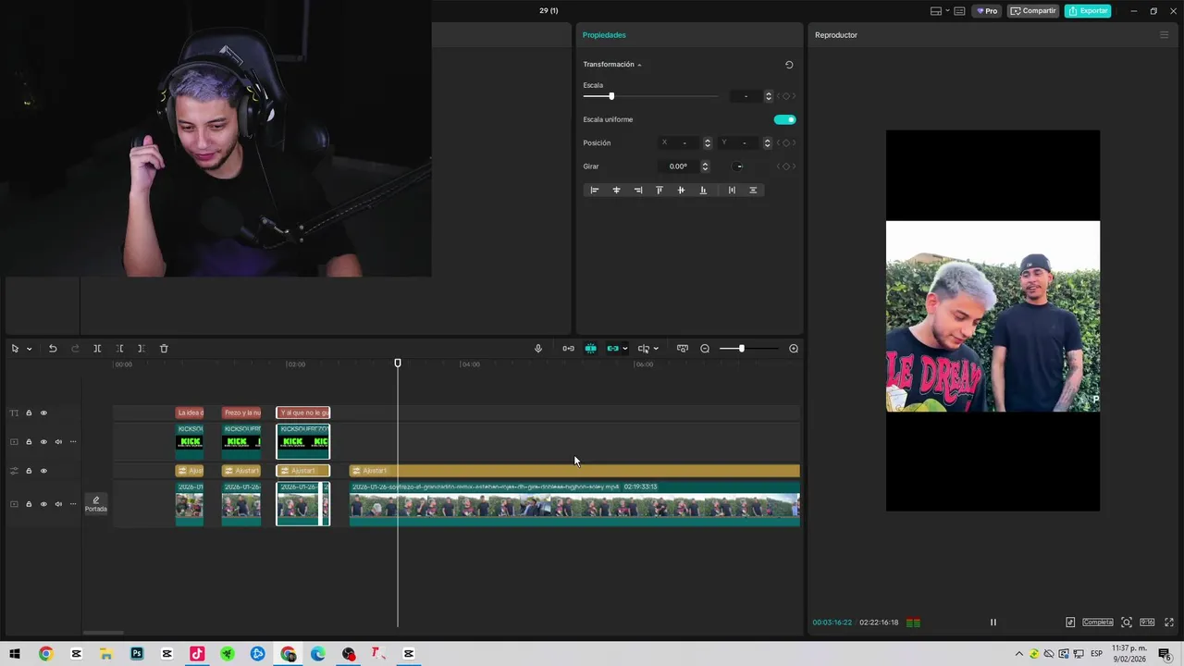Image resolution: width=1184 pixels, height=666 pixels.
Task: Reset the Transformación settings
Action: [x=789, y=65]
